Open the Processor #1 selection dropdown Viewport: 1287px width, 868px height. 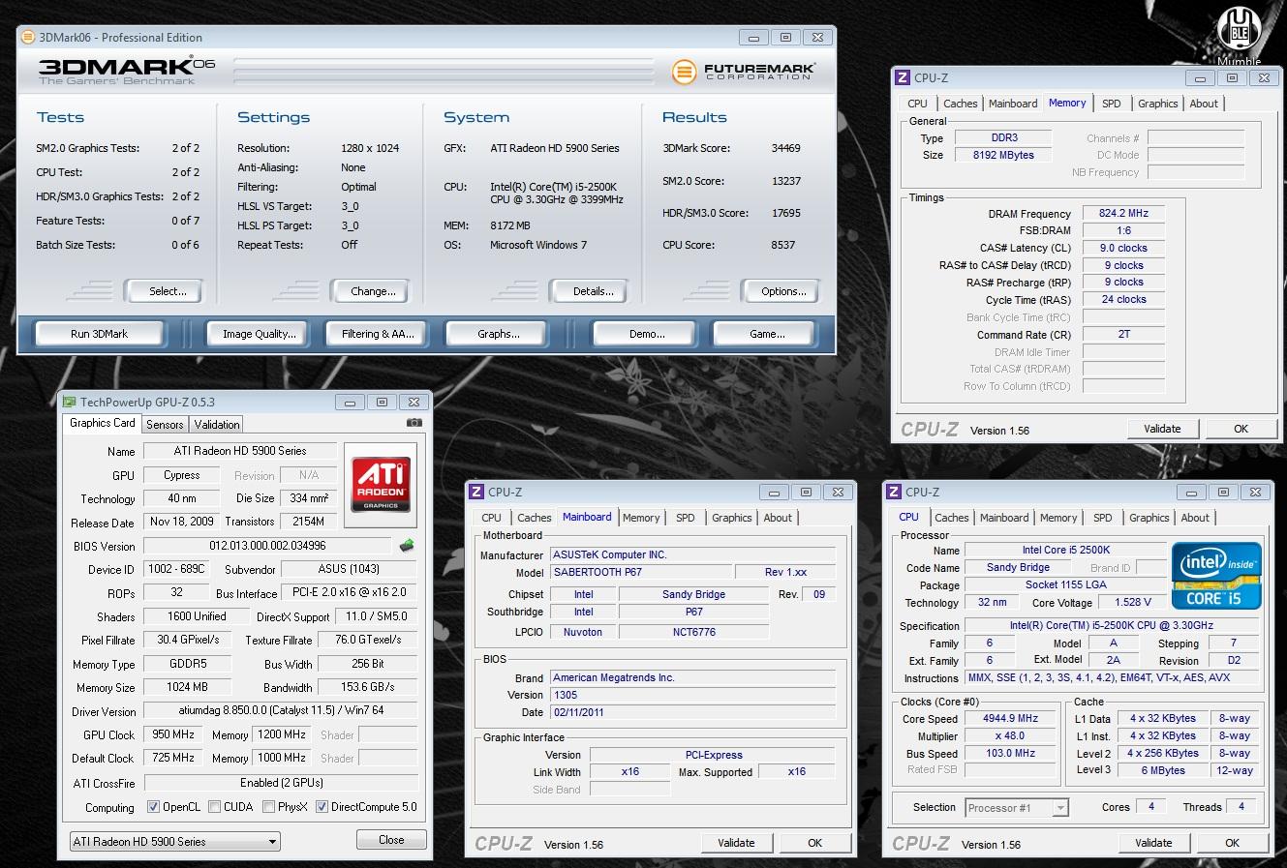(1017, 807)
